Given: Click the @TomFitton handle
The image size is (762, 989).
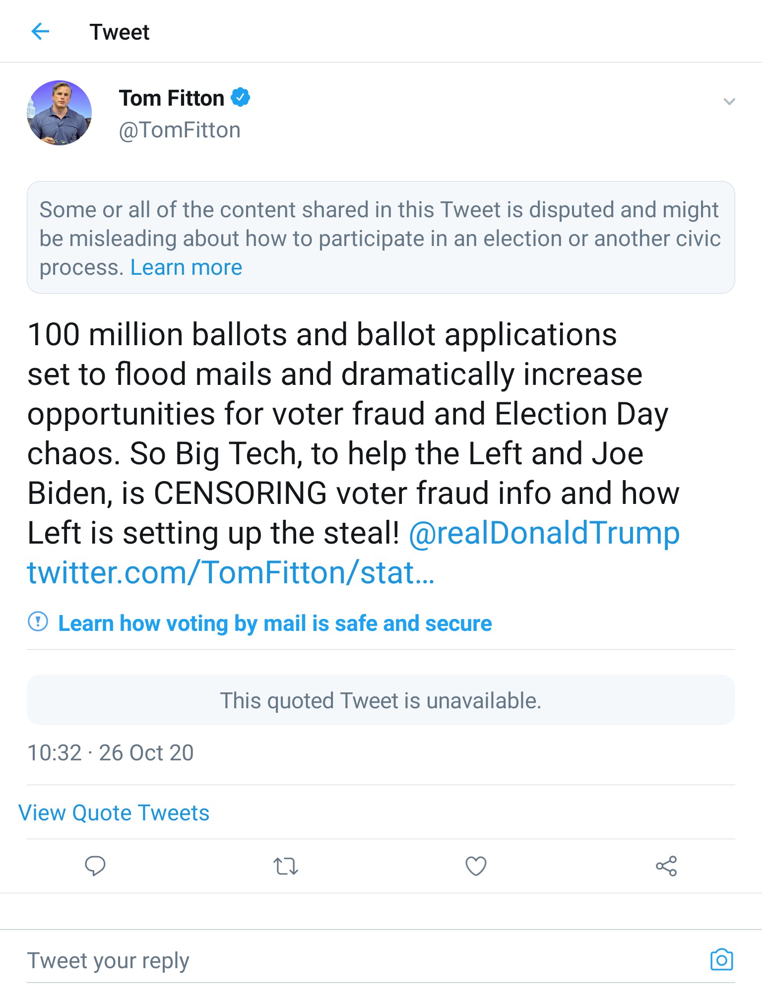Looking at the screenshot, I should 180,130.
